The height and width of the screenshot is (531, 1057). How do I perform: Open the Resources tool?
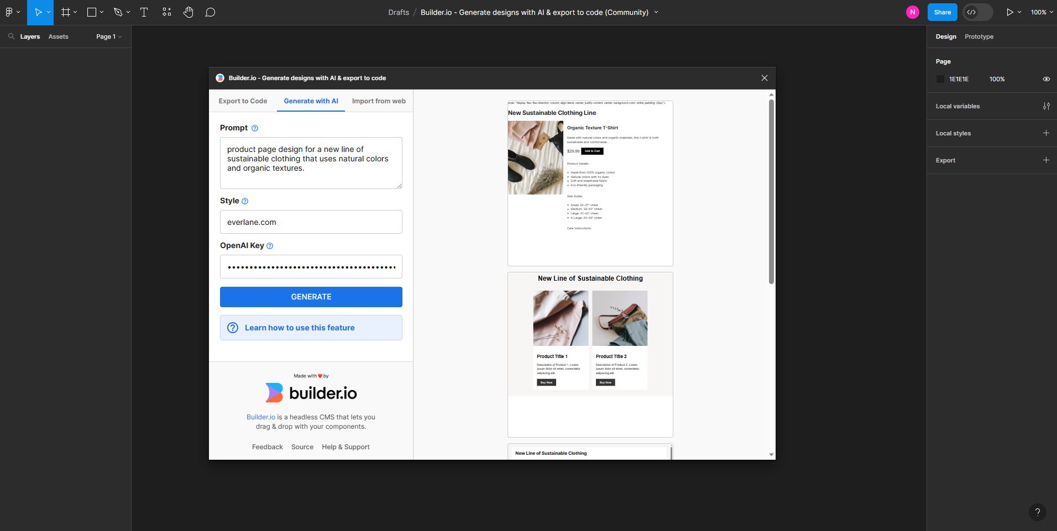coord(166,12)
